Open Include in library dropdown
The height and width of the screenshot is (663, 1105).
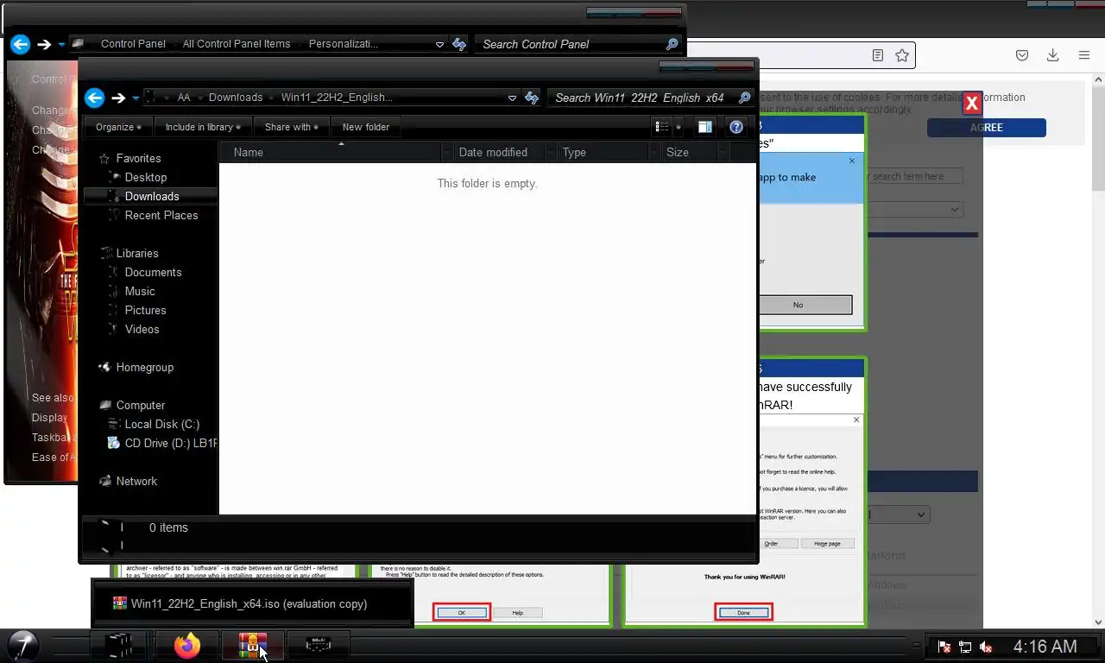pyautogui.click(x=203, y=127)
